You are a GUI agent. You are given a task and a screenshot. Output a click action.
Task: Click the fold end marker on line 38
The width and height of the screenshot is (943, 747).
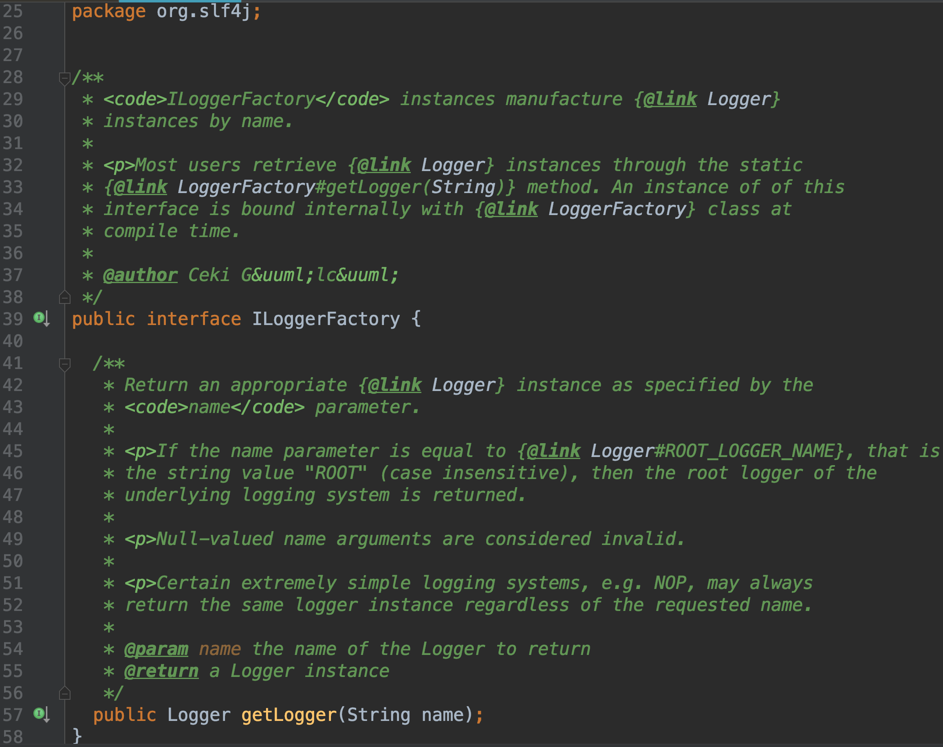pyautogui.click(x=65, y=297)
